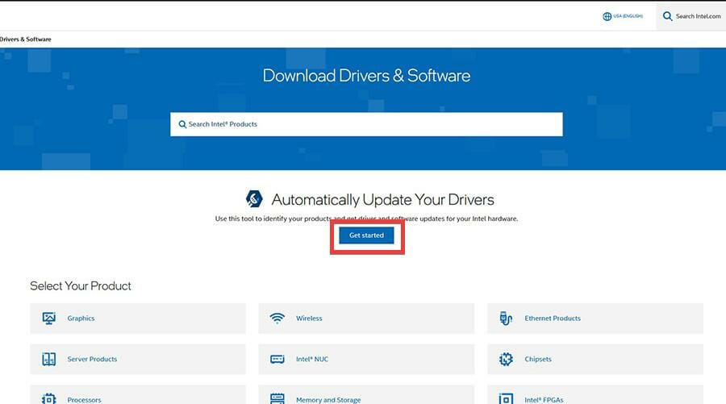The height and width of the screenshot is (404, 726).
Task: Open the USA (English) region selector
Action: click(x=623, y=16)
